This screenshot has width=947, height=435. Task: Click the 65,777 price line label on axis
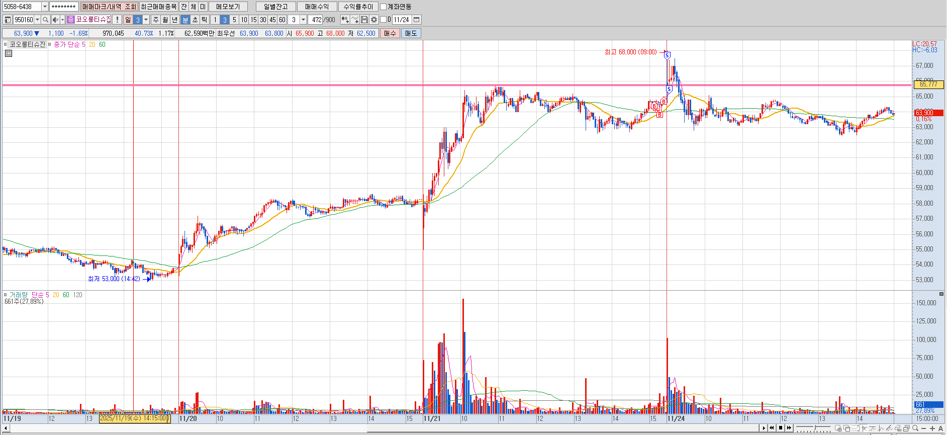pyautogui.click(x=928, y=84)
